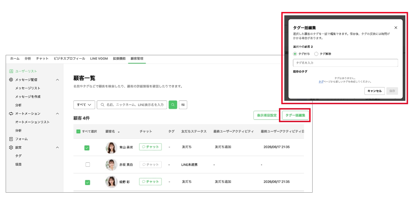The image size is (411, 198).
Task: Open the filter sliders icon button
Action: (183, 104)
